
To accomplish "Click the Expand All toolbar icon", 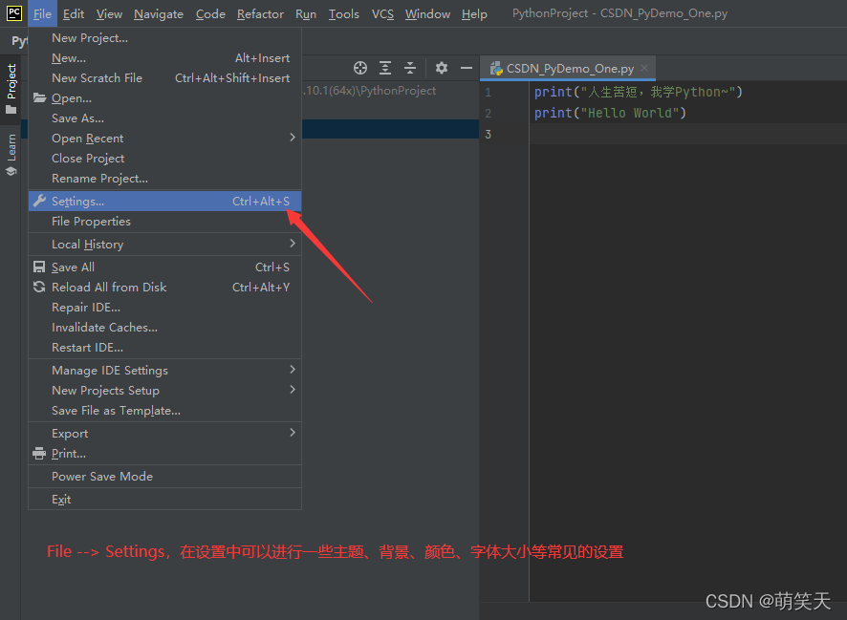I will tap(385, 68).
